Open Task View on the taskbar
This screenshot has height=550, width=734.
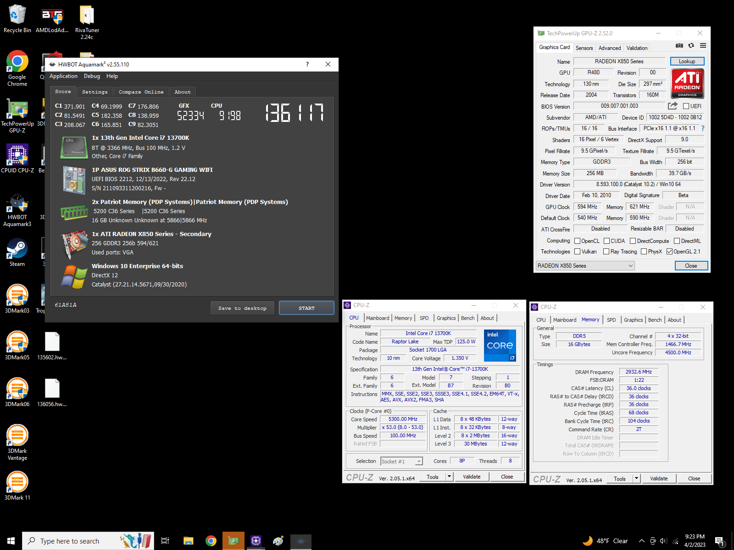click(x=165, y=541)
